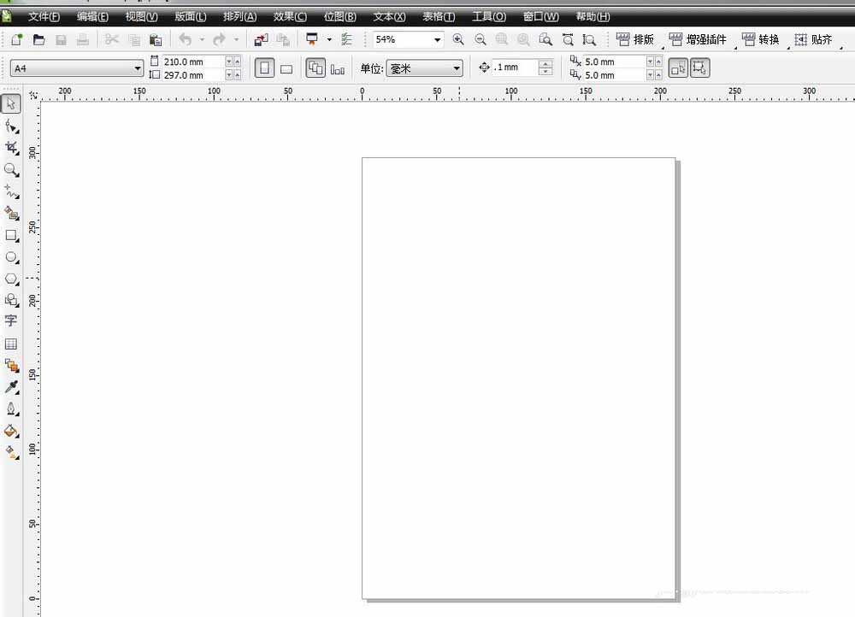
Task: Select the Shape tool
Action: 11,126
